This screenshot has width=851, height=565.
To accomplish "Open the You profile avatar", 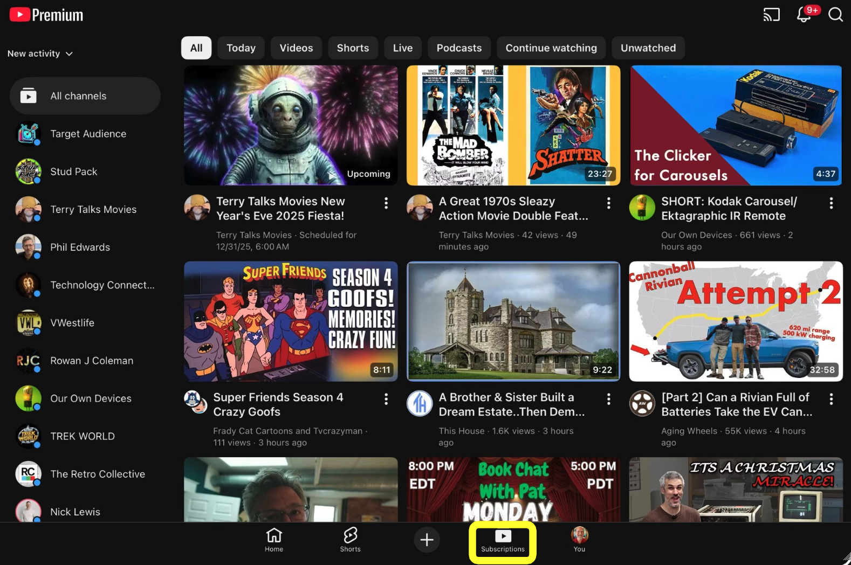I will 579,540.
